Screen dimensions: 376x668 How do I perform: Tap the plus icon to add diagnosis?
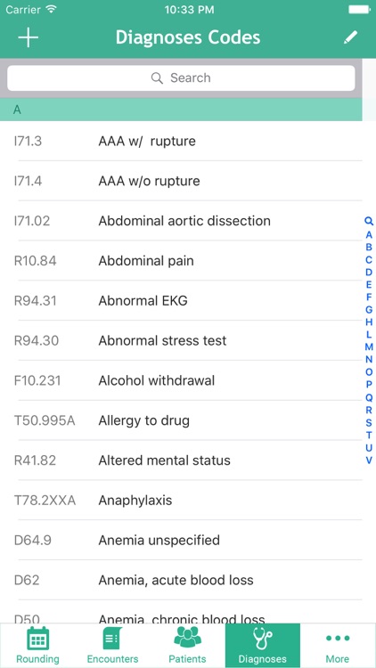tap(29, 38)
